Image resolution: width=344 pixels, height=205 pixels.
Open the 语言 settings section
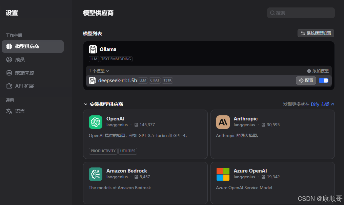(x=20, y=111)
